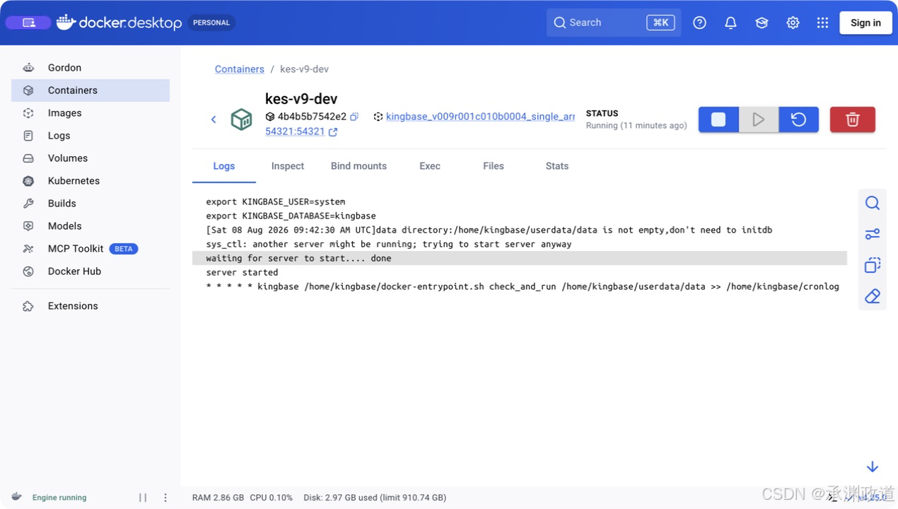
Task: Select Volumes in the sidebar
Action: [x=91, y=158]
